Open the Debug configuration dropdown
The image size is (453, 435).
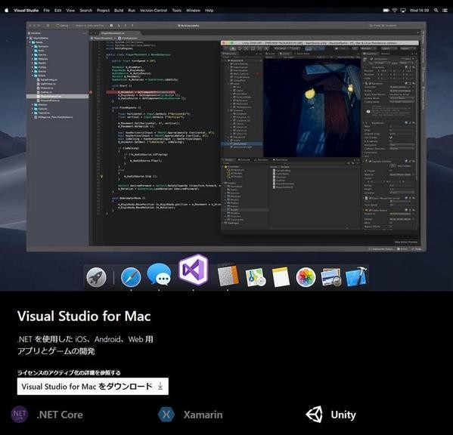[63, 26]
